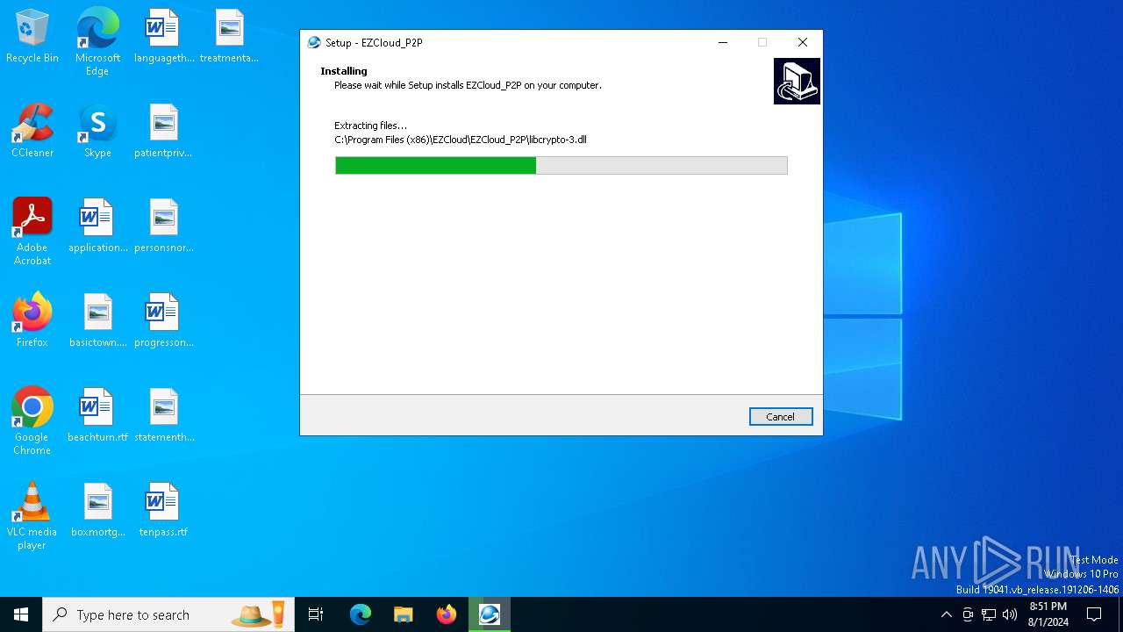Click the taskbar search box
This screenshot has height=632, width=1123.
coord(168,614)
